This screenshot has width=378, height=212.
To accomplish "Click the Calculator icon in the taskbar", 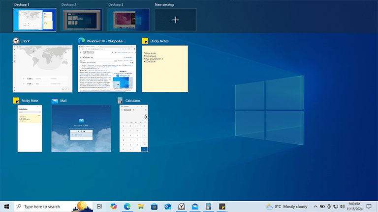I will click(x=209, y=207).
